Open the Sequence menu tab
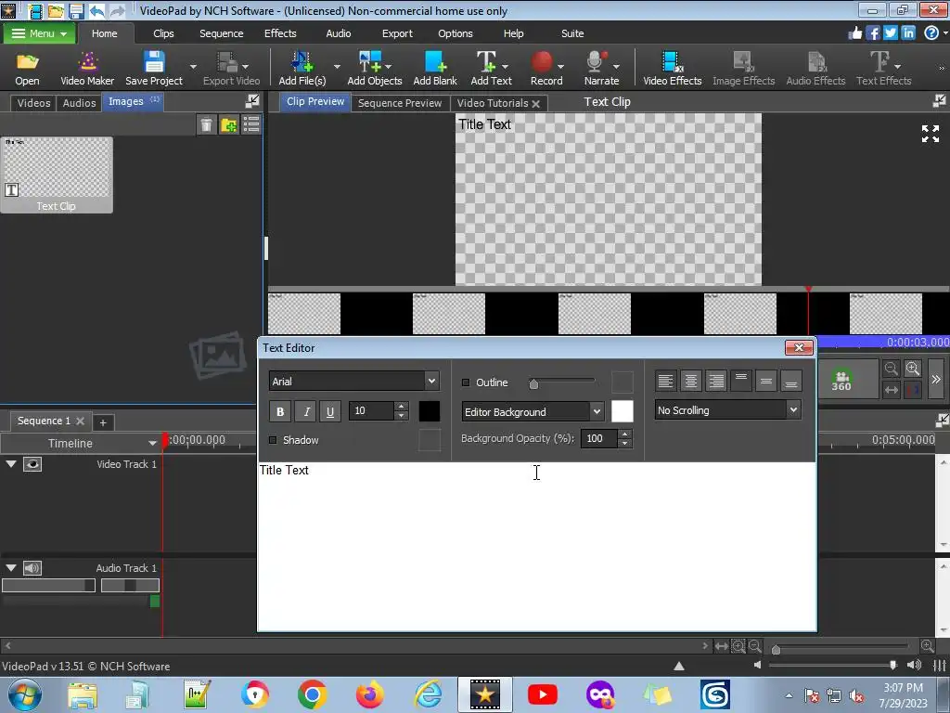The height and width of the screenshot is (713, 950). [x=221, y=33]
